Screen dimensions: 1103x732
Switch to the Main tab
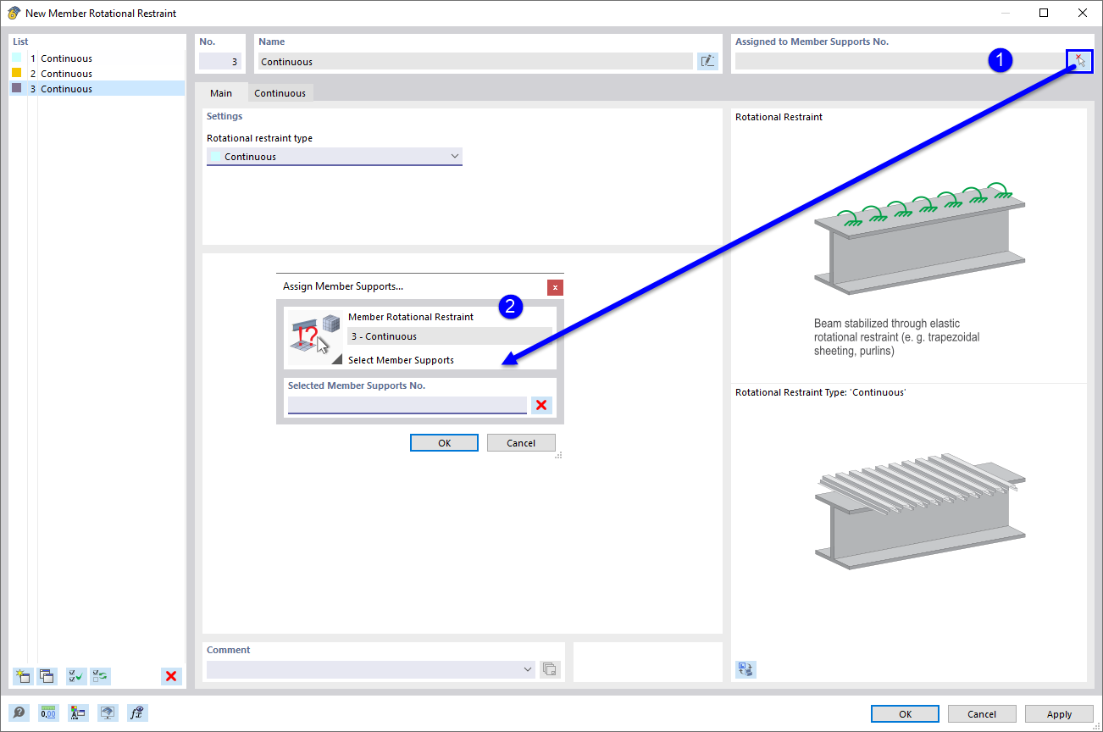coord(221,92)
